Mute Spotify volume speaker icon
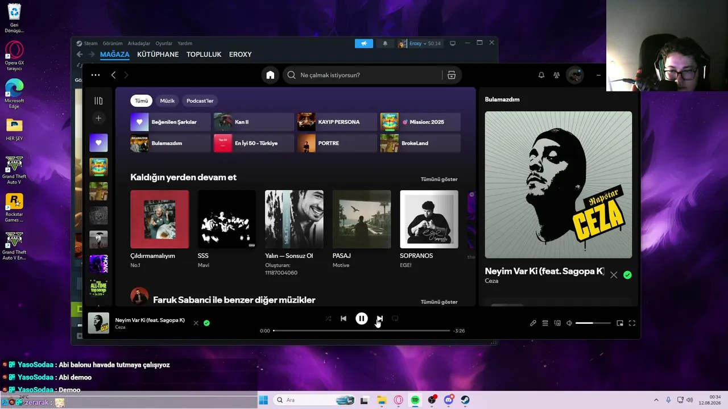Image resolution: width=728 pixels, height=409 pixels. point(569,323)
